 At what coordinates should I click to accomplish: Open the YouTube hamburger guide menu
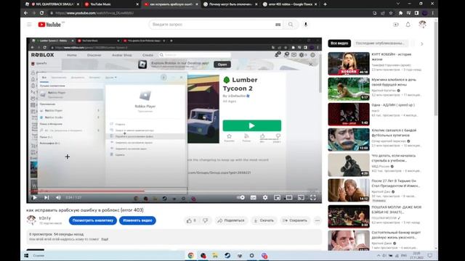point(29,25)
